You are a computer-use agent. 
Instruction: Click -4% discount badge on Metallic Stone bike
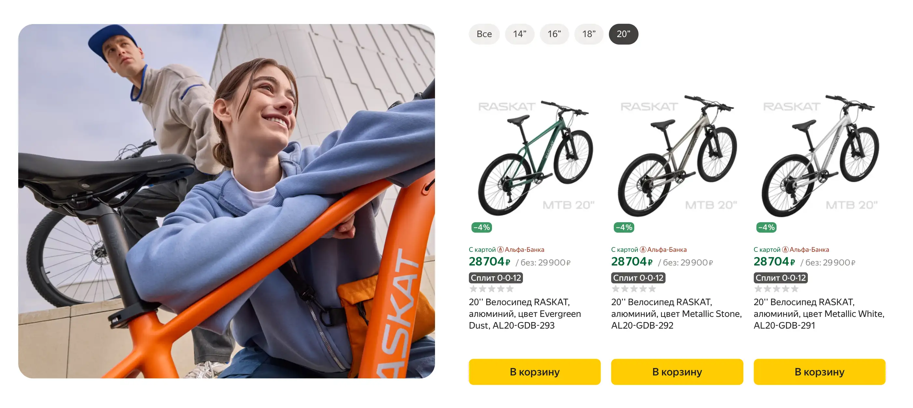(624, 227)
